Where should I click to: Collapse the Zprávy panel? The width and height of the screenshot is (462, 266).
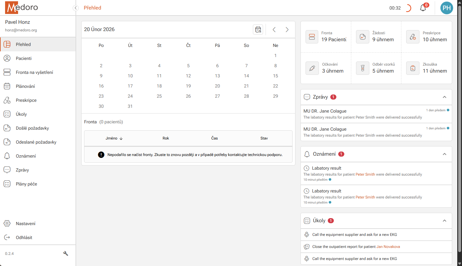coord(444,97)
